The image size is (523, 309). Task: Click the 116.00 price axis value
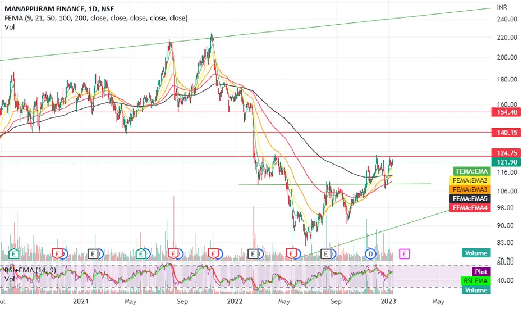(507, 172)
